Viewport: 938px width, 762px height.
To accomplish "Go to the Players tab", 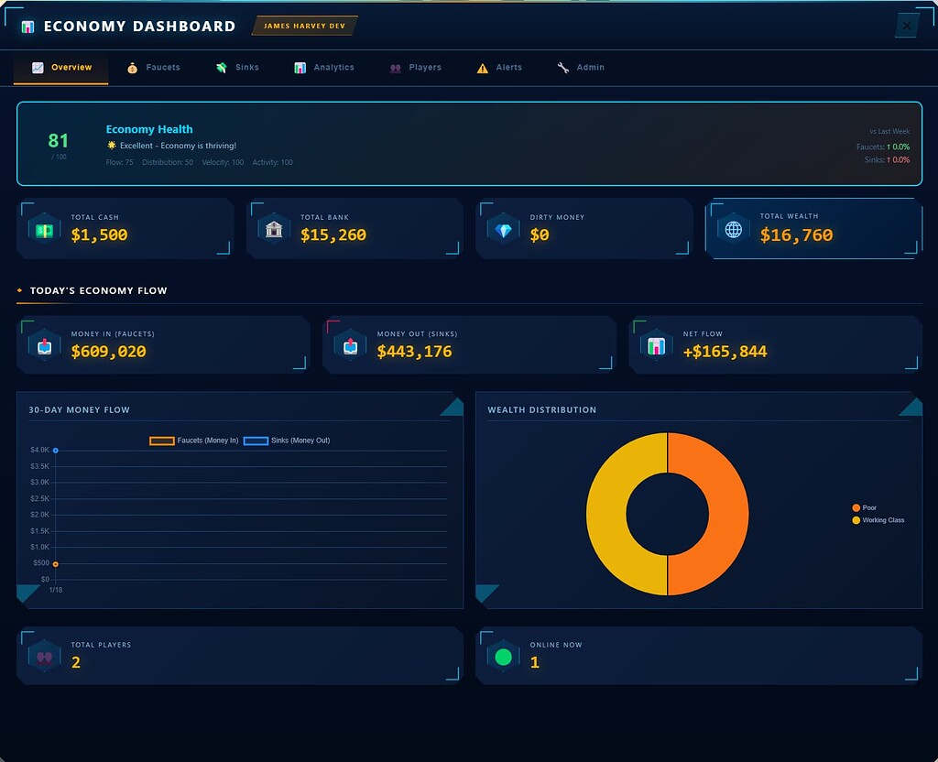I will [x=416, y=68].
